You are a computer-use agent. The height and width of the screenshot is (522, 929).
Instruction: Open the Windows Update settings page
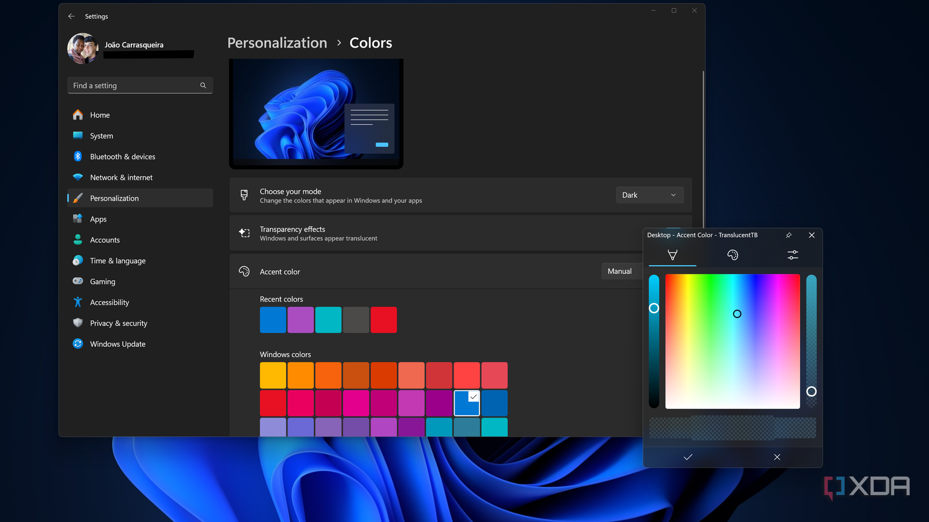click(x=117, y=344)
